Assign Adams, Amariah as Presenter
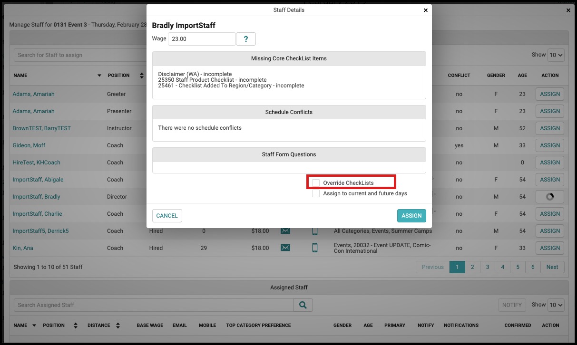The image size is (577, 345). click(x=550, y=111)
